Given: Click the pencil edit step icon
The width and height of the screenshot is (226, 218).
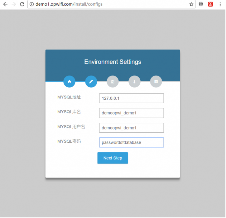Looking at the screenshot, I should click(x=91, y=82).
